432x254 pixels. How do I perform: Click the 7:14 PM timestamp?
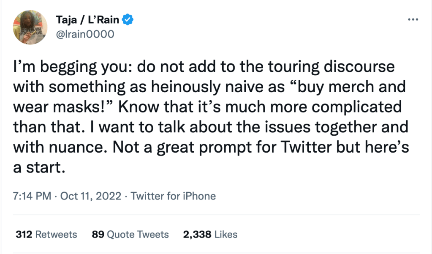tap(32, 196)
